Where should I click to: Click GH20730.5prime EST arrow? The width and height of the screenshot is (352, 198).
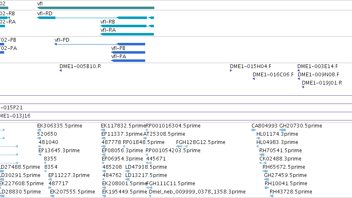click(x=283, y=130)
